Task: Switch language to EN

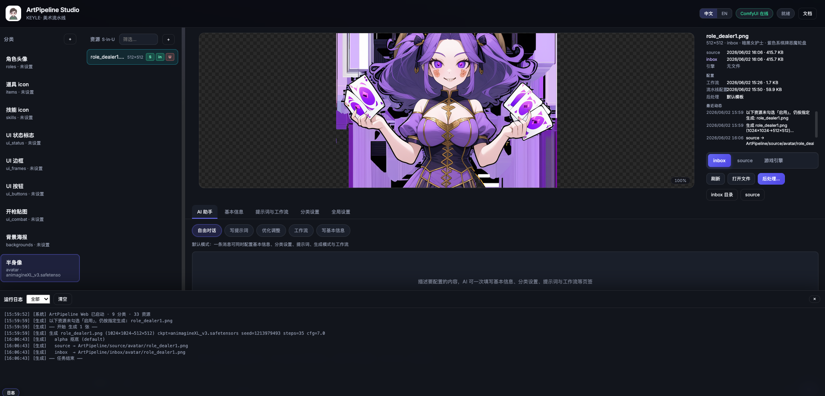Action: click(724, 13)
